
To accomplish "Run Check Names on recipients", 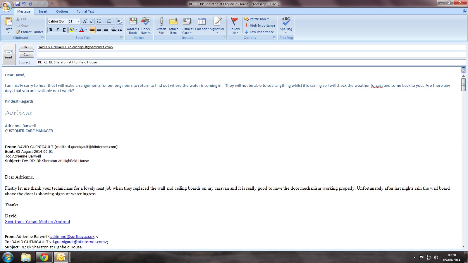I will point(146,26).
